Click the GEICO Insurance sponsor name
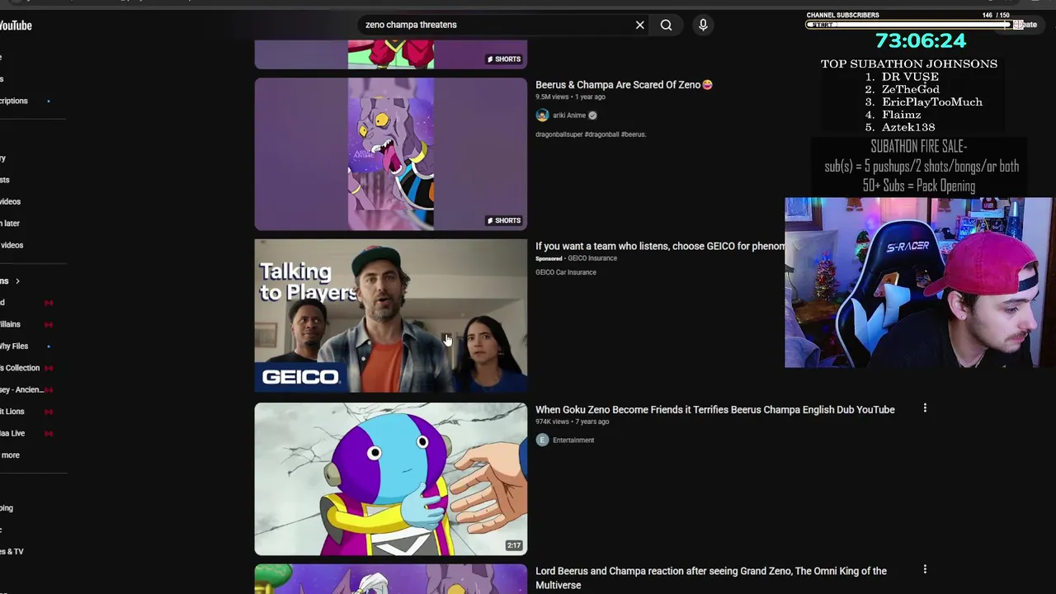The width and height of the screenshot is (1056, 594). 592,258
